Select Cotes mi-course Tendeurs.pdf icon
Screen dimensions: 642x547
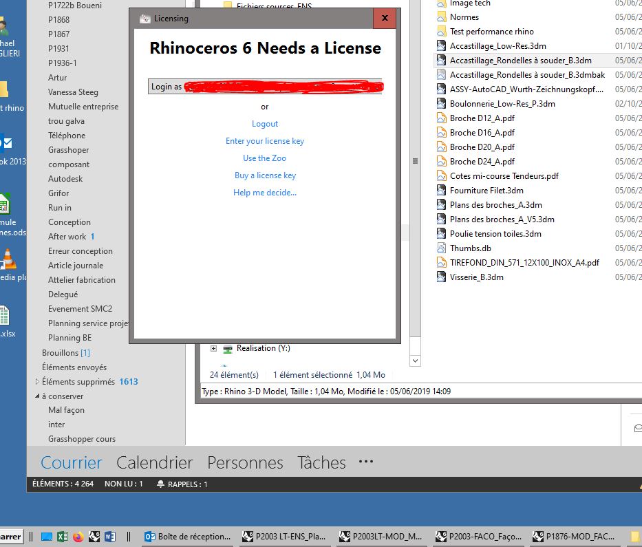(x=441, y=175)
